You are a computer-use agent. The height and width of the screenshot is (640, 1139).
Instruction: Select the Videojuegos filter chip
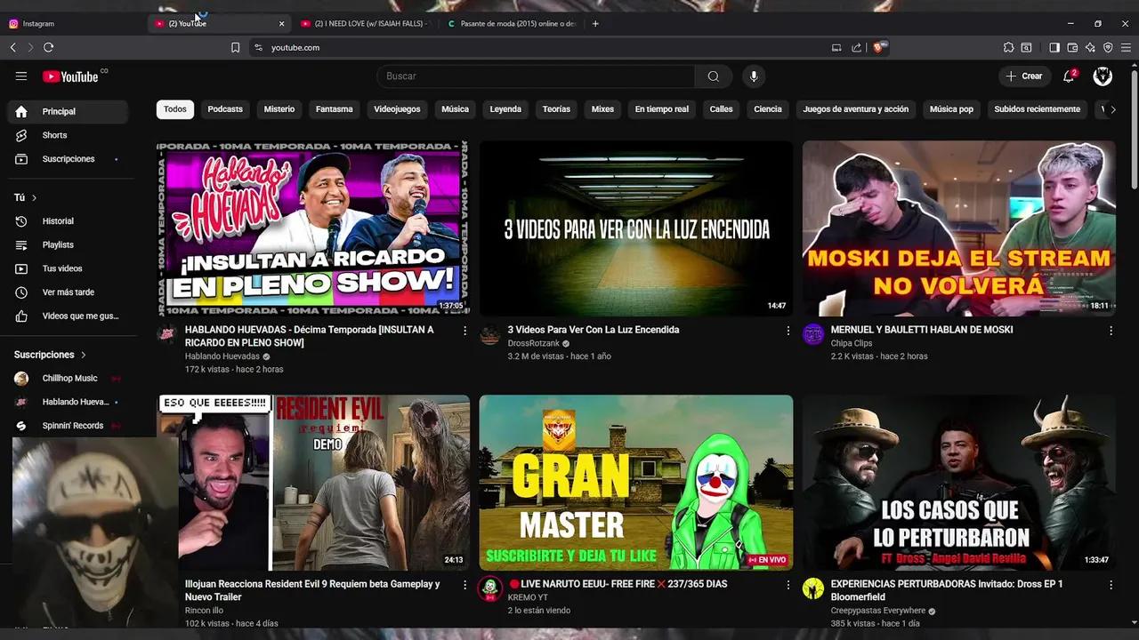(397, 109)
